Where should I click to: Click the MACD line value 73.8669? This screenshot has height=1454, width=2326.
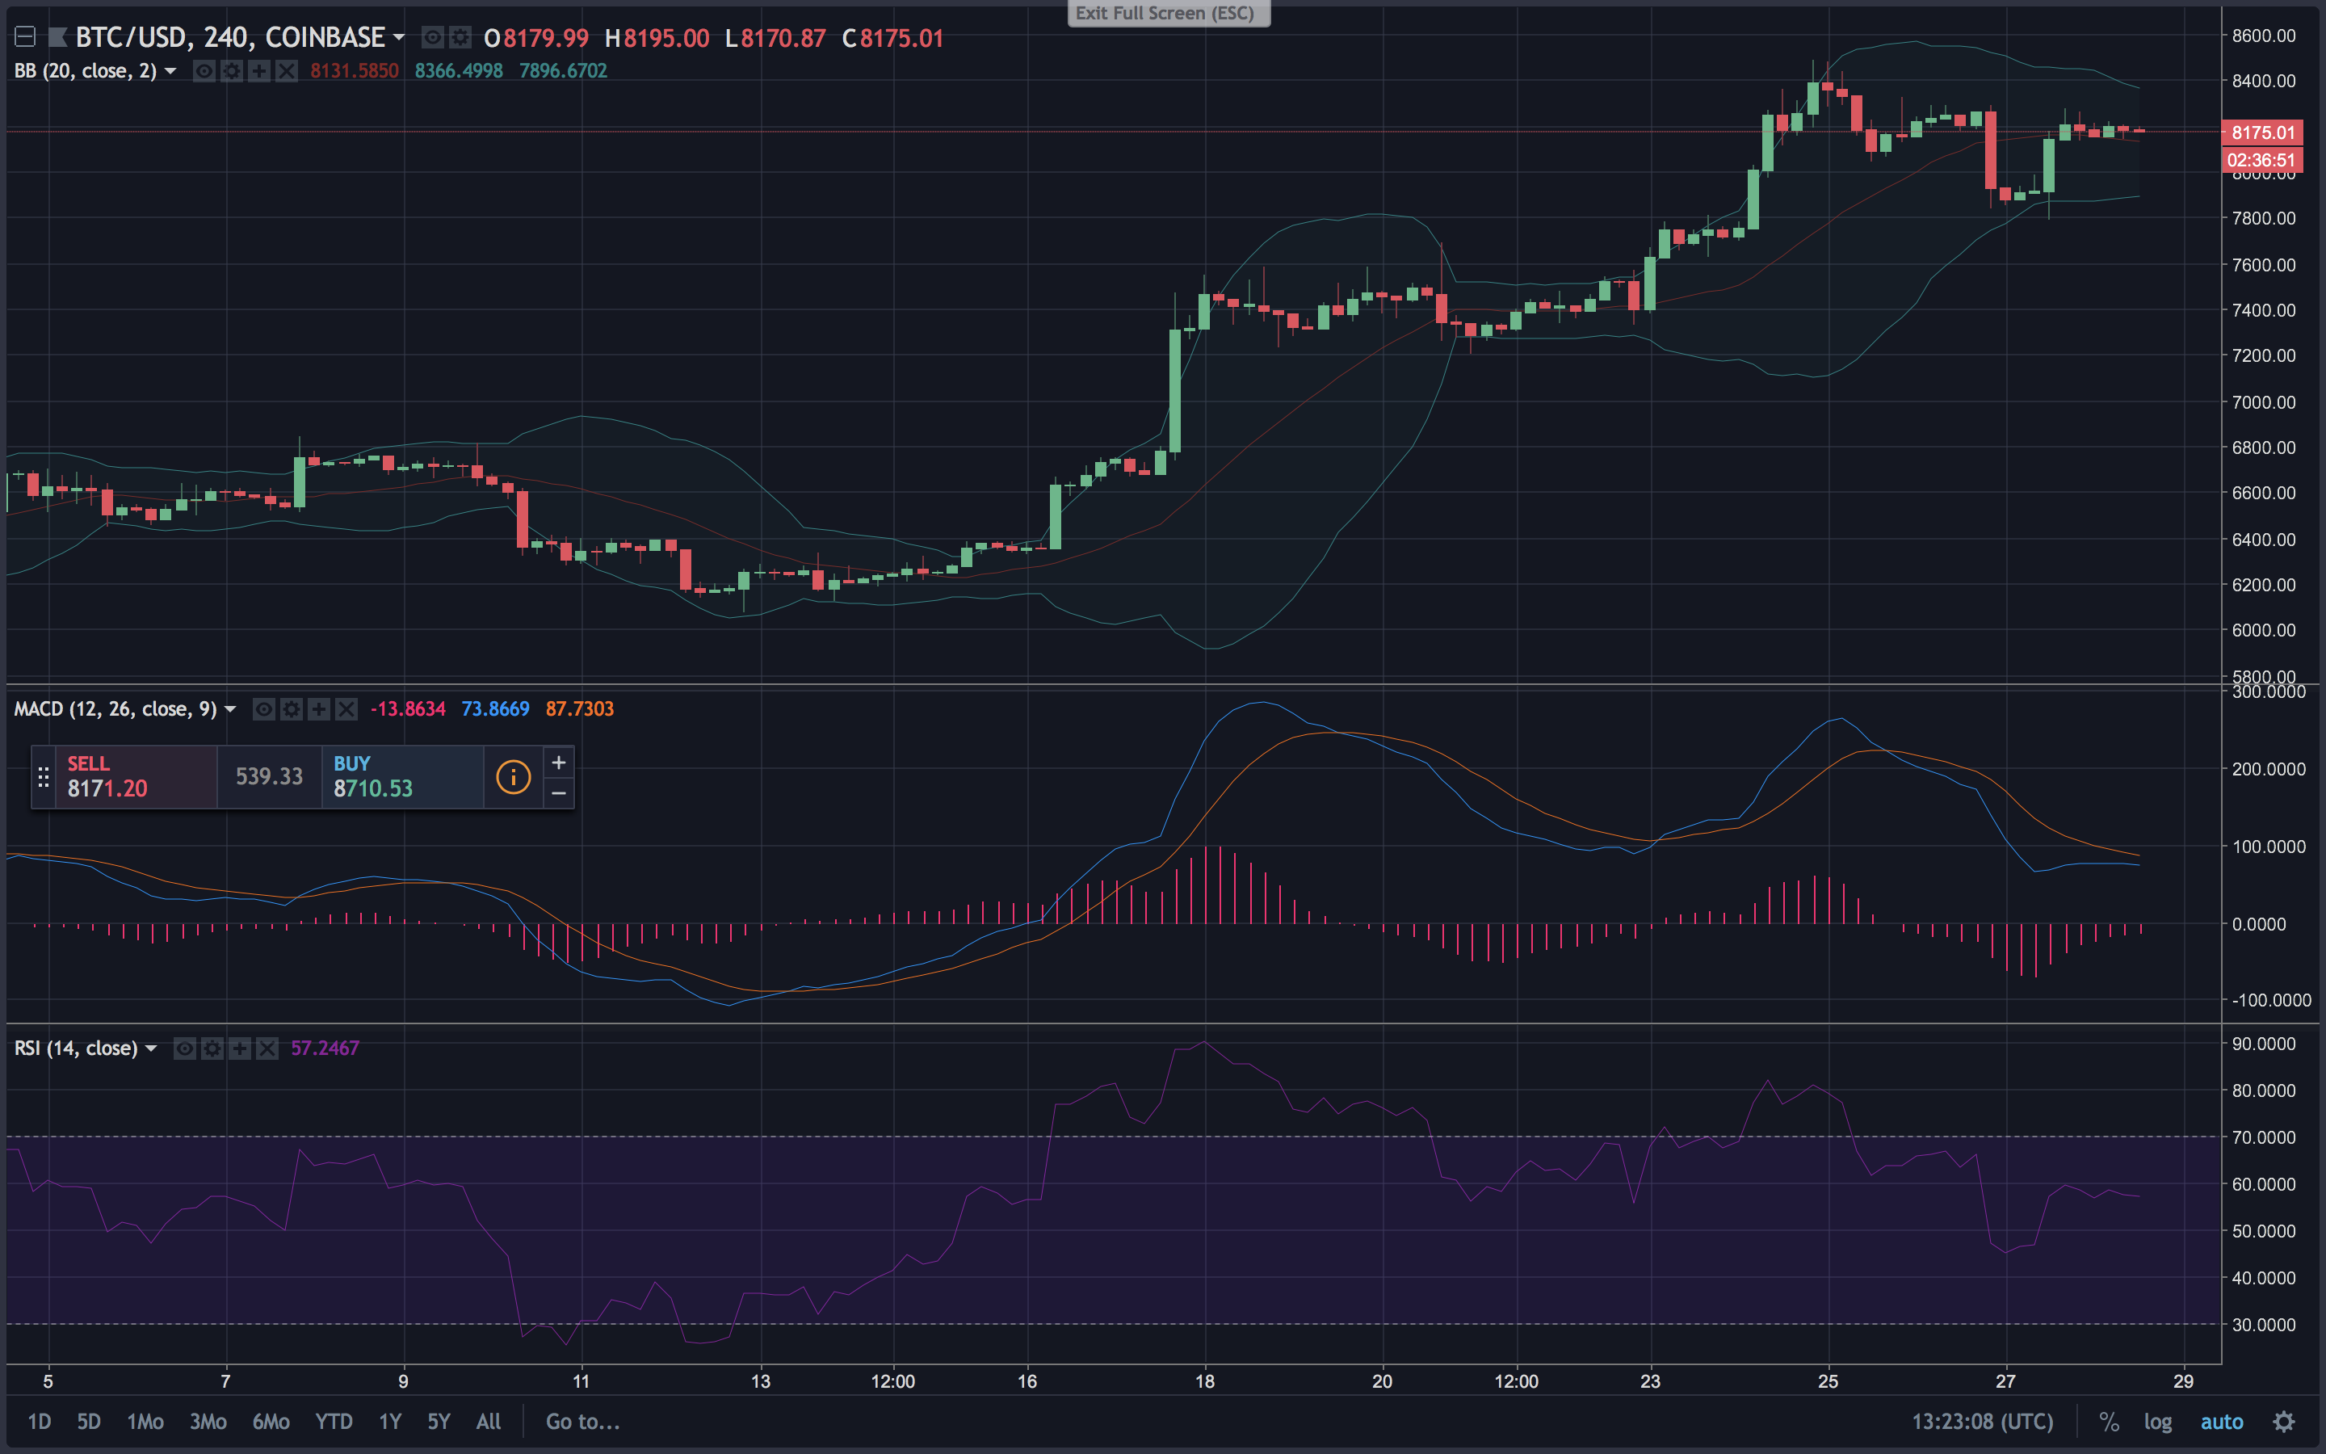(x=495, y=710)
